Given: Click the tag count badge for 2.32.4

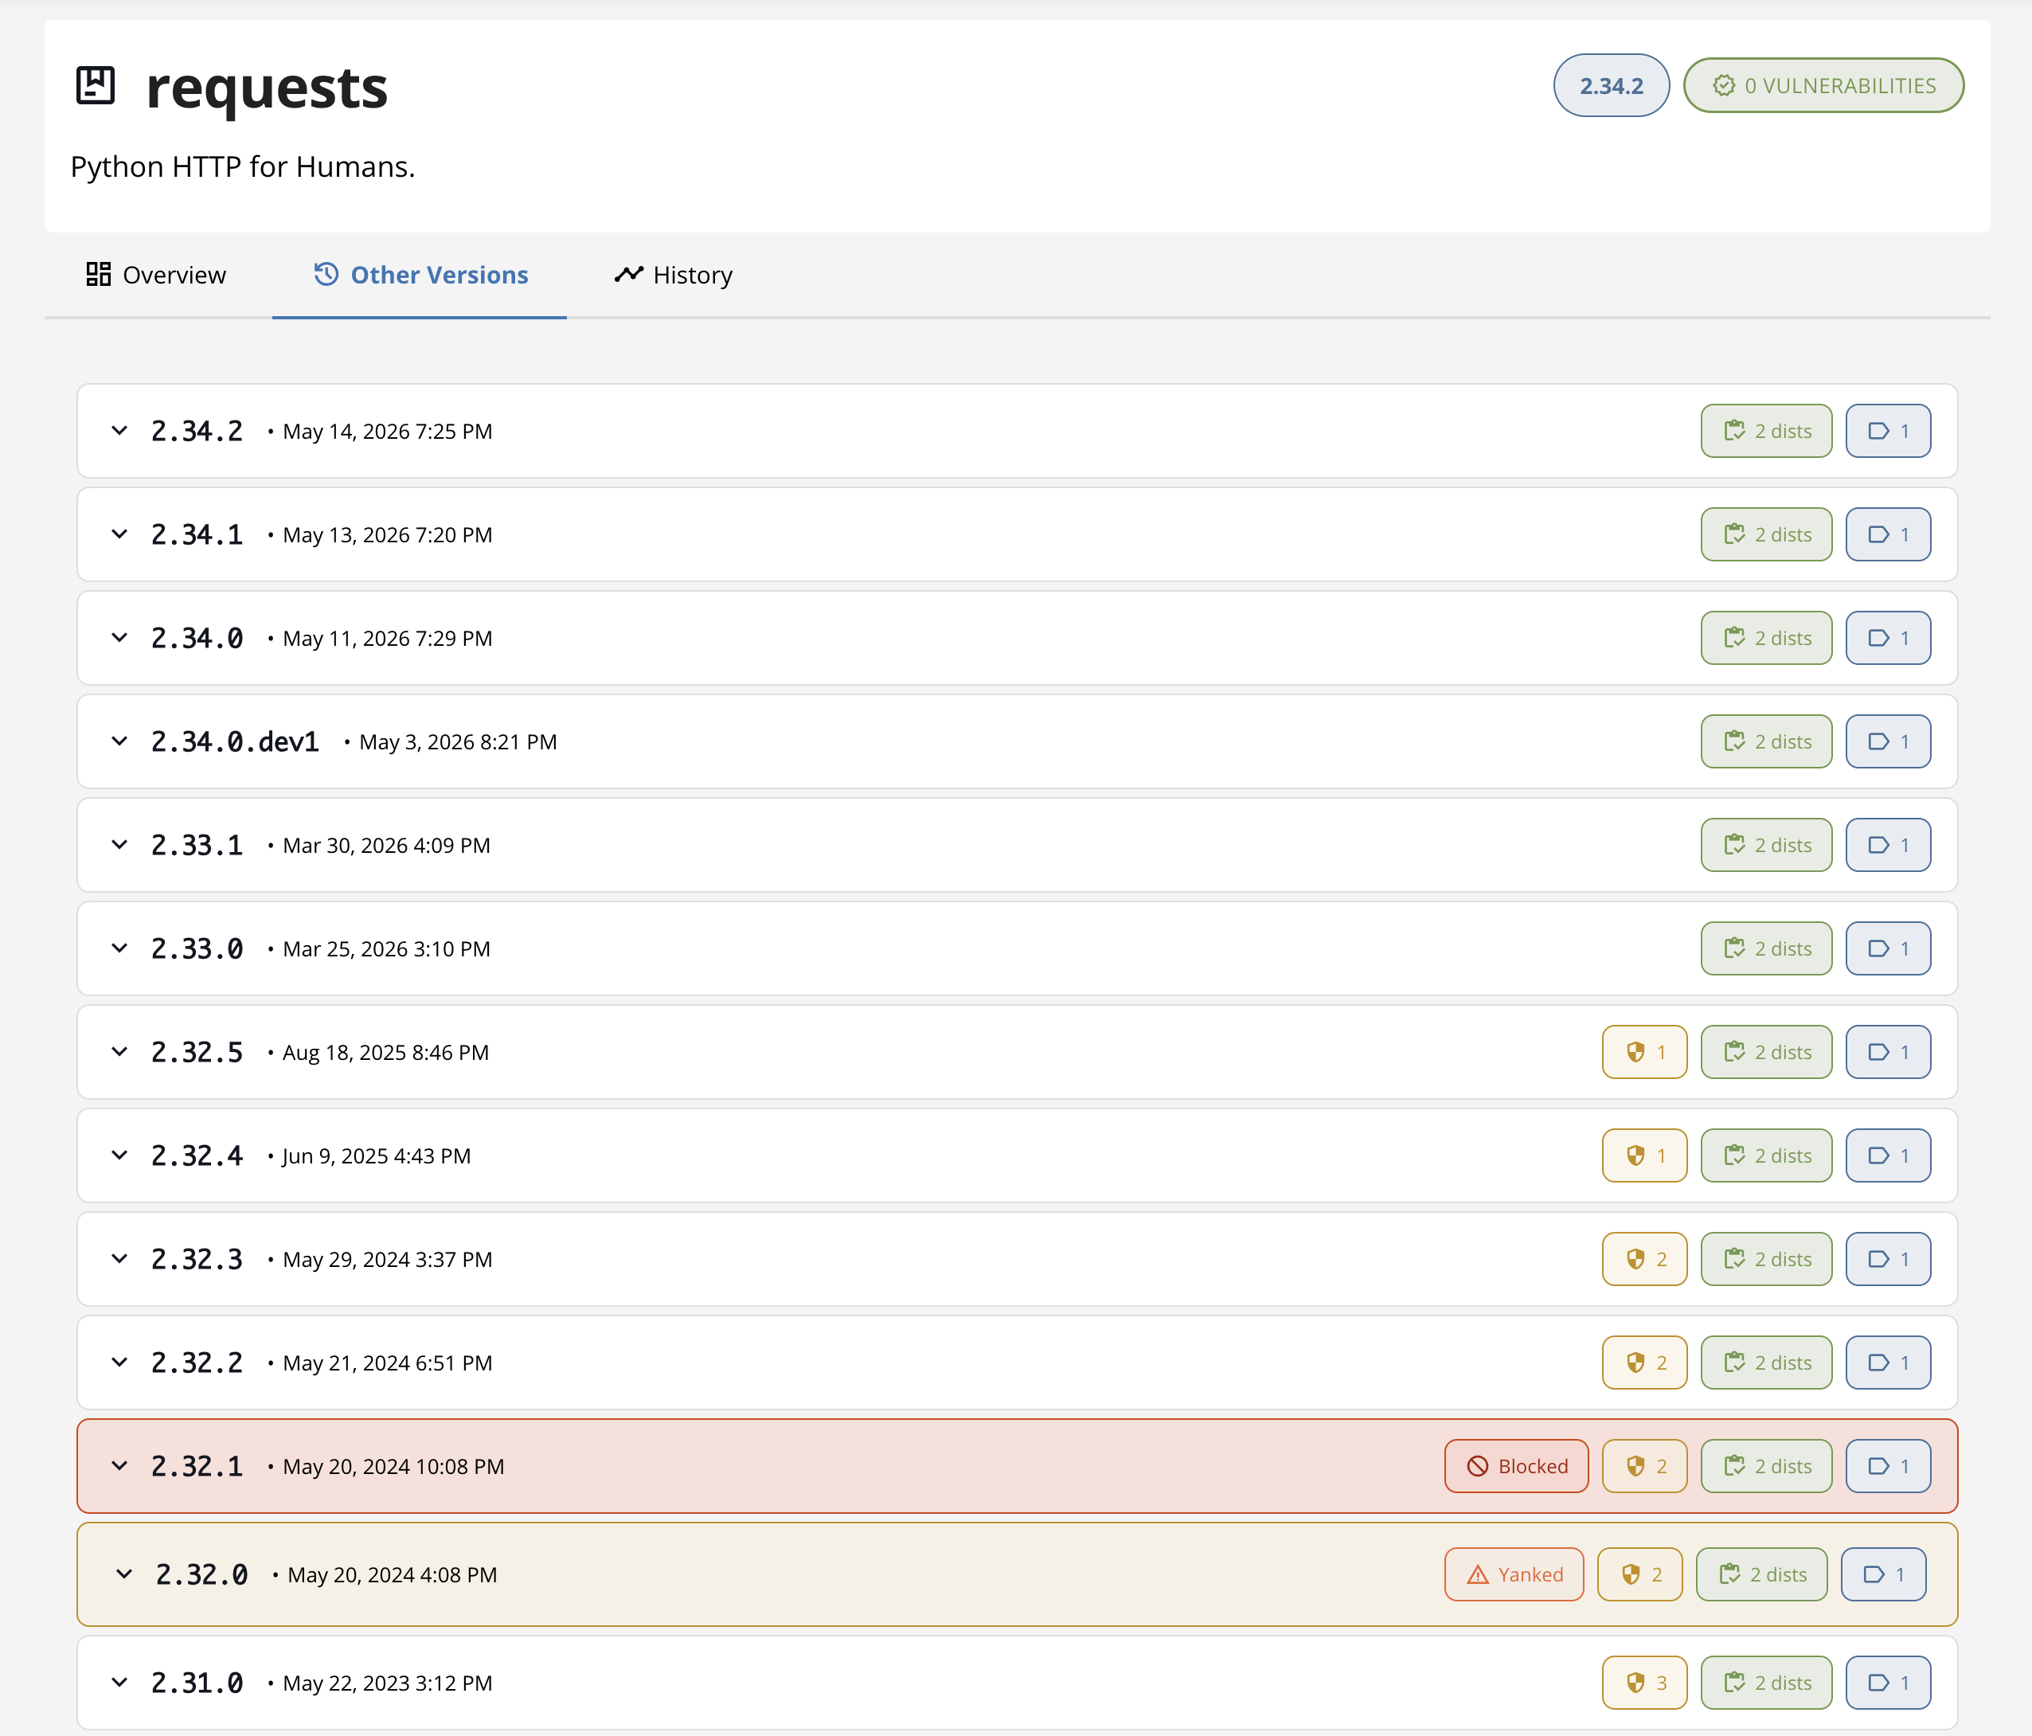Looking at the screenshot, I should (1888, 1155).
